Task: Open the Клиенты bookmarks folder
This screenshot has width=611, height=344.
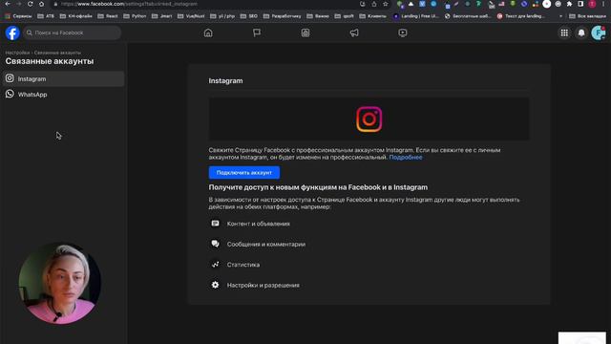Action: click(x=372, y=16)
